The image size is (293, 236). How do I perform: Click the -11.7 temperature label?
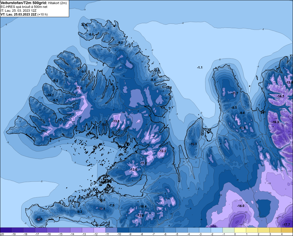point(235,93)
